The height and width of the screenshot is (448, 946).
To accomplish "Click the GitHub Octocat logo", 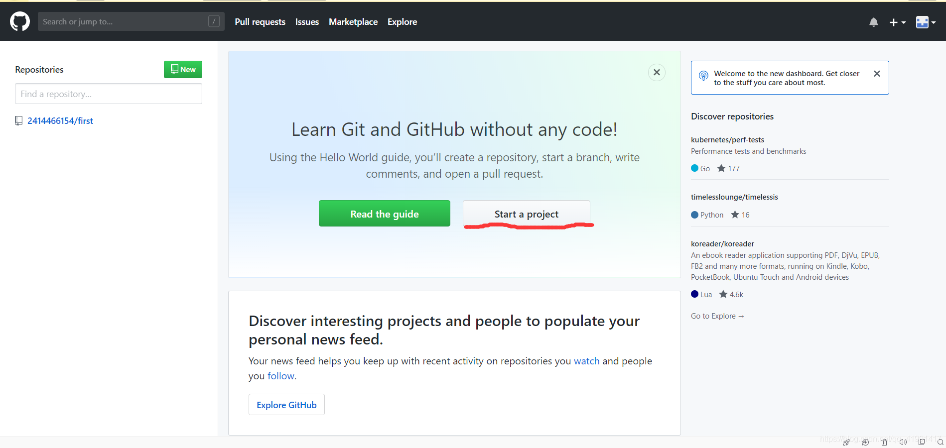I will [20, 22].
